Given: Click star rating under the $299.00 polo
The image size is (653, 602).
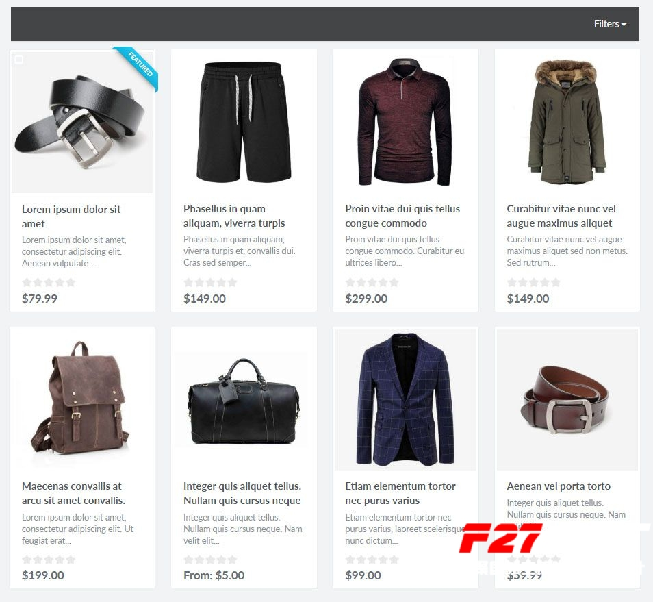Looking at the screenshot, I should [x=372, y=282].
